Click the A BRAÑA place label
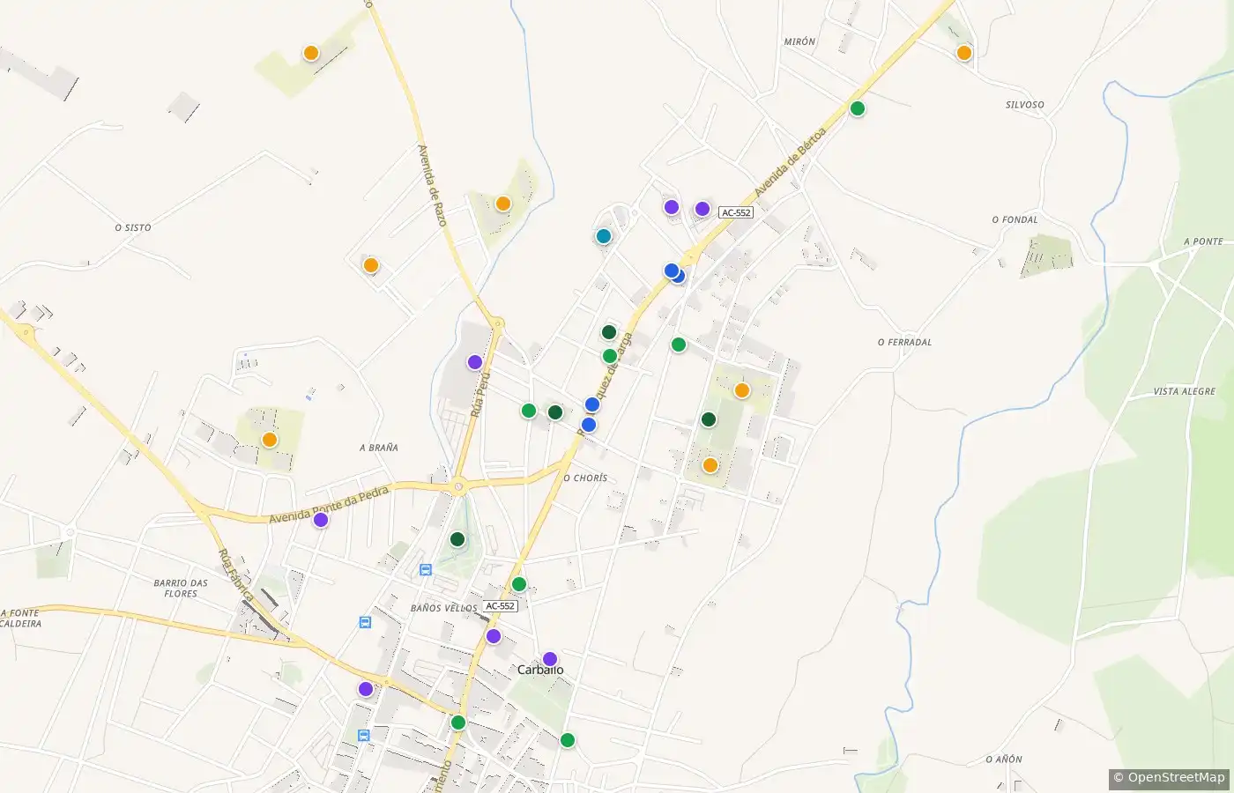Viewport: 1234px width, 793px height. click(x=379, y=448)
